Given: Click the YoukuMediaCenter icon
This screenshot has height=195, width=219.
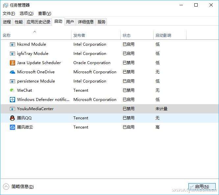Looking at the screenshot, I should (12, 109).
